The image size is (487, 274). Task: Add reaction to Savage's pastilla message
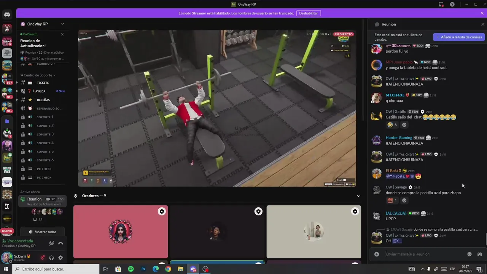(404, 201)
